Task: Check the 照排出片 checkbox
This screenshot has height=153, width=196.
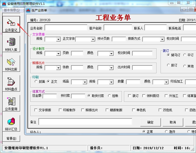Action: [x=83, y=110]
